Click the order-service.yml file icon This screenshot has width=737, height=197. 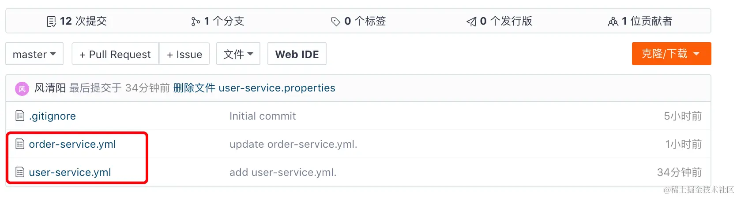[20, 144]
